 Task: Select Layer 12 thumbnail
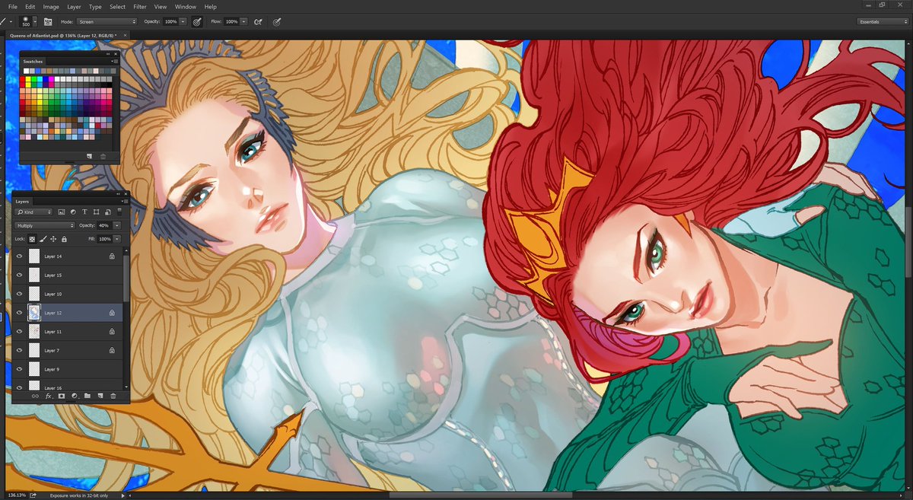pyautogui.click(x=34, y=313)
